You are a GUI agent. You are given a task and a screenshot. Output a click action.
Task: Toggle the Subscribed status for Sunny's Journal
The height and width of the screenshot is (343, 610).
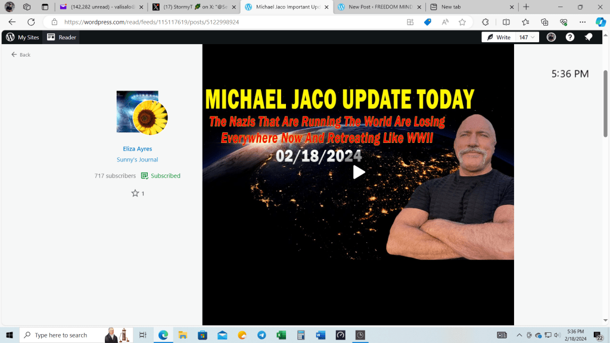pyautogui.click(x=161, y=176)
